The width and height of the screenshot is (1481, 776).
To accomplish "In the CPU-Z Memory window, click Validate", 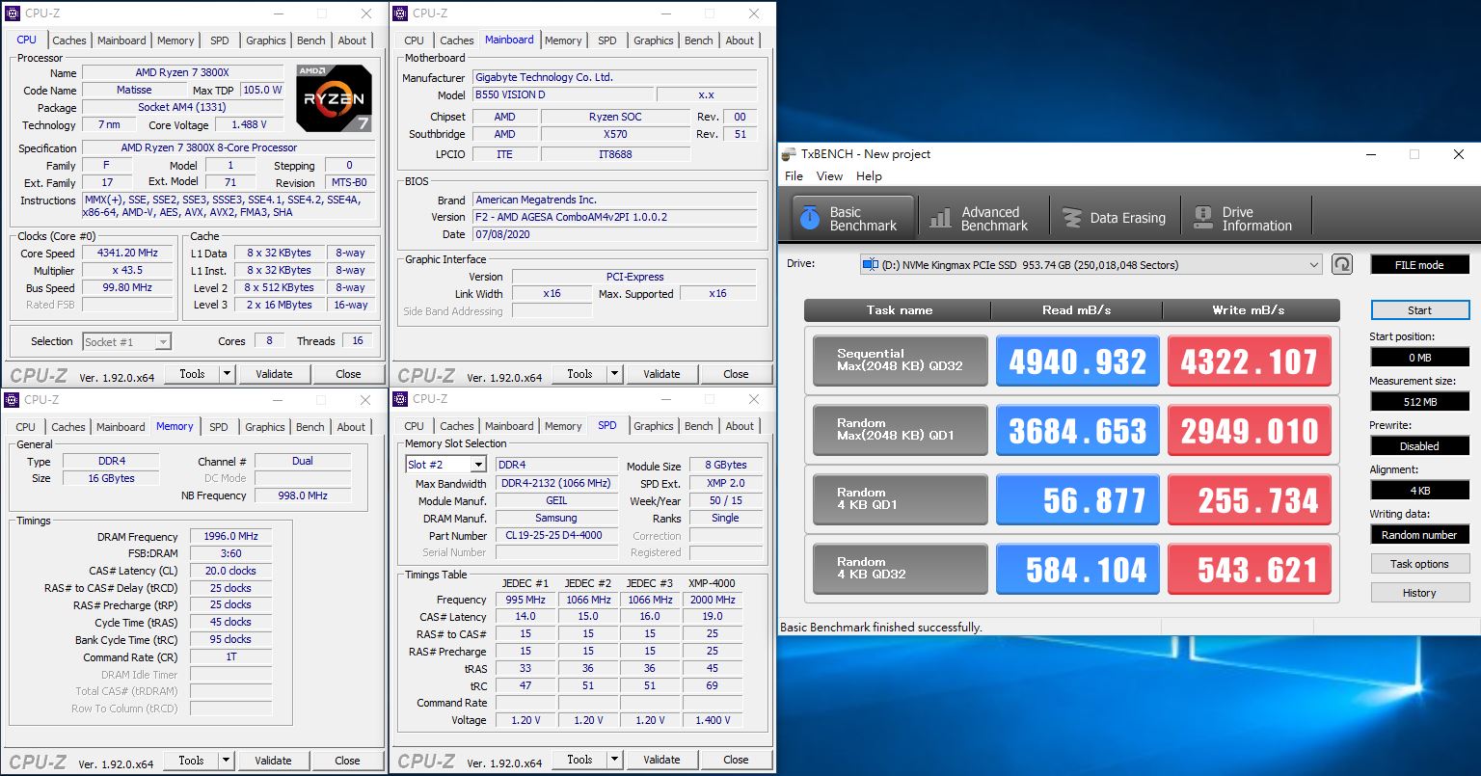I will click(x=273, y=761).
